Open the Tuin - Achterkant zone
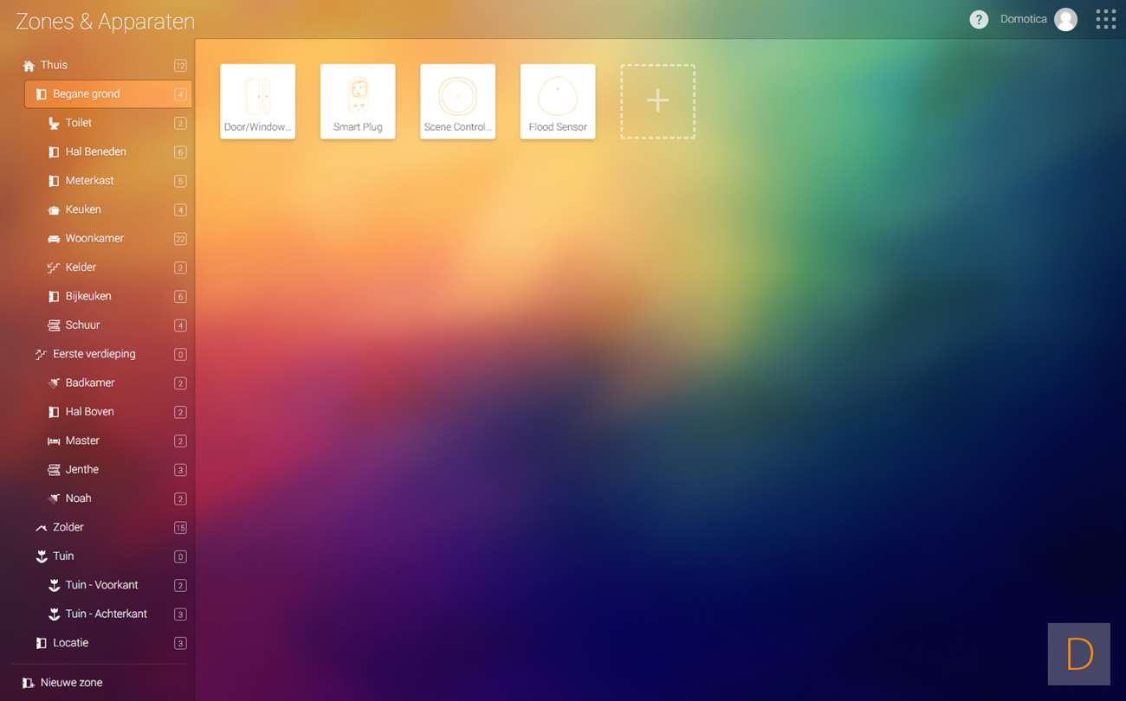The height and width of the screenshot is (701, 1126). 106,614
